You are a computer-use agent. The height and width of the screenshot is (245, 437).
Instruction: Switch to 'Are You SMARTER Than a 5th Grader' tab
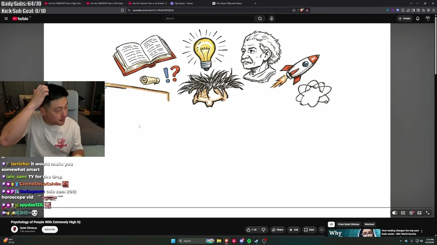pyautogui.click(x=105, y=3)
